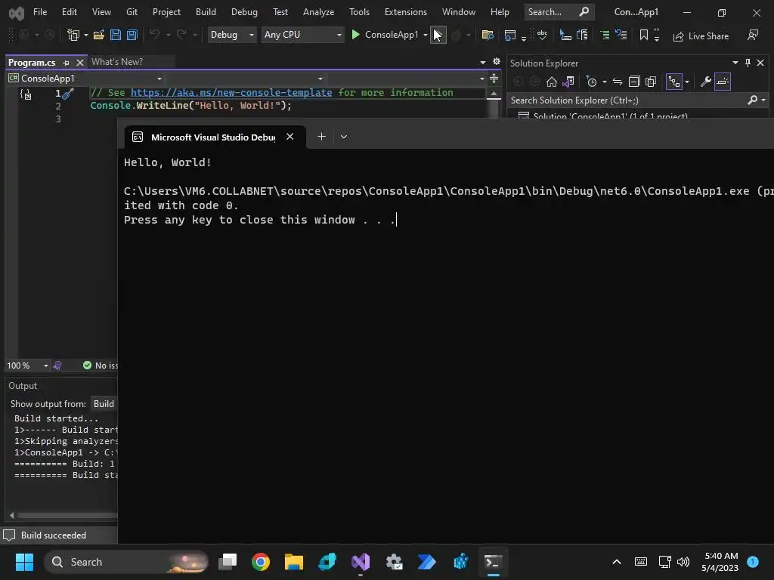Click the spell checker abc icon
This screenshot has height=580, width=774.
(542, 35)
